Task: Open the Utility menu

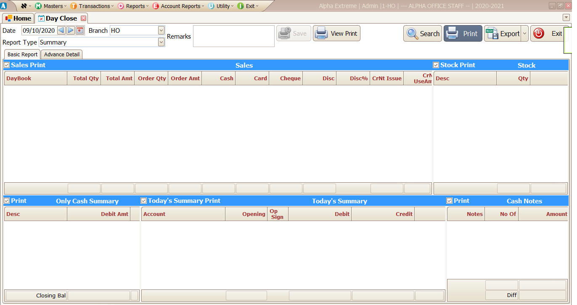Action: [219, 6]
